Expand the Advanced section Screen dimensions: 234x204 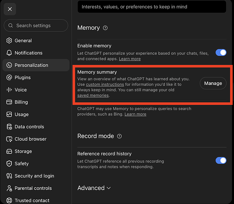pyautogui.click(x=94, y=188)
